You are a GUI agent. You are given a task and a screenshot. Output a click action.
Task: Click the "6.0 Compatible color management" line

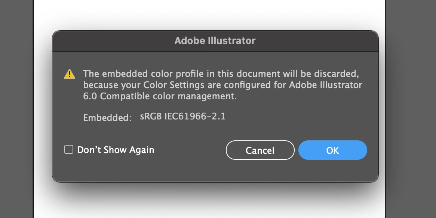pos(160,96)
